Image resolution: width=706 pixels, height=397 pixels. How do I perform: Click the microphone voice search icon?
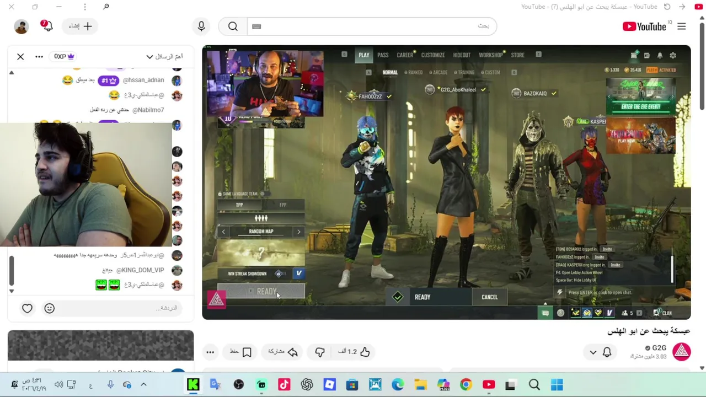(201, 26)
